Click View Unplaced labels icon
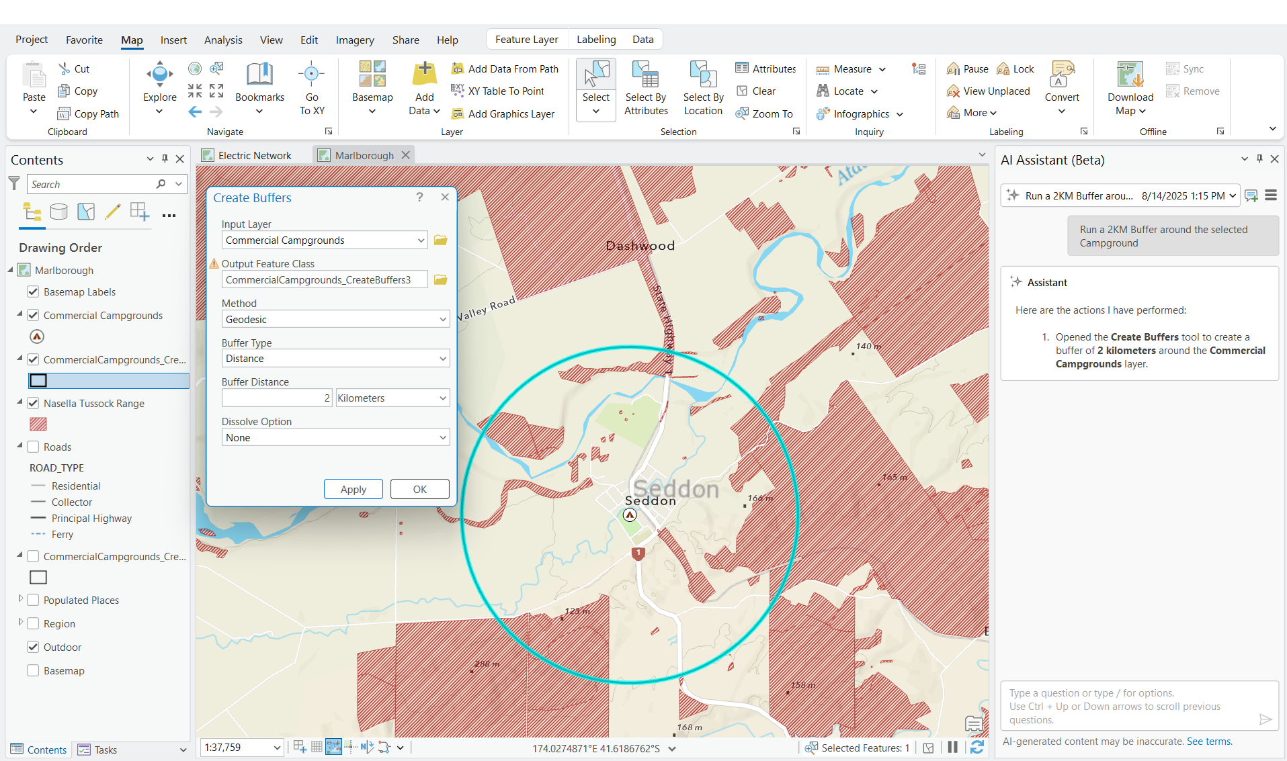This screenshot has width=1287, height=761. (x=953, y=91)
